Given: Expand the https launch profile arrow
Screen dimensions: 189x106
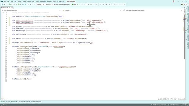Looking at the screenshot, I should pyautogui.click(x=77, y=4).
